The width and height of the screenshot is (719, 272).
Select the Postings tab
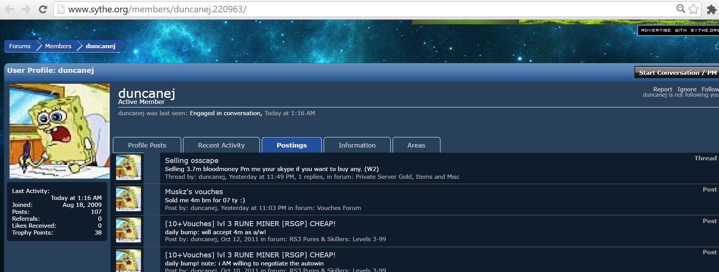(292, 145)
